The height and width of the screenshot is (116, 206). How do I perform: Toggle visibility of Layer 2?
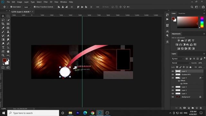(x=173, y=90)
